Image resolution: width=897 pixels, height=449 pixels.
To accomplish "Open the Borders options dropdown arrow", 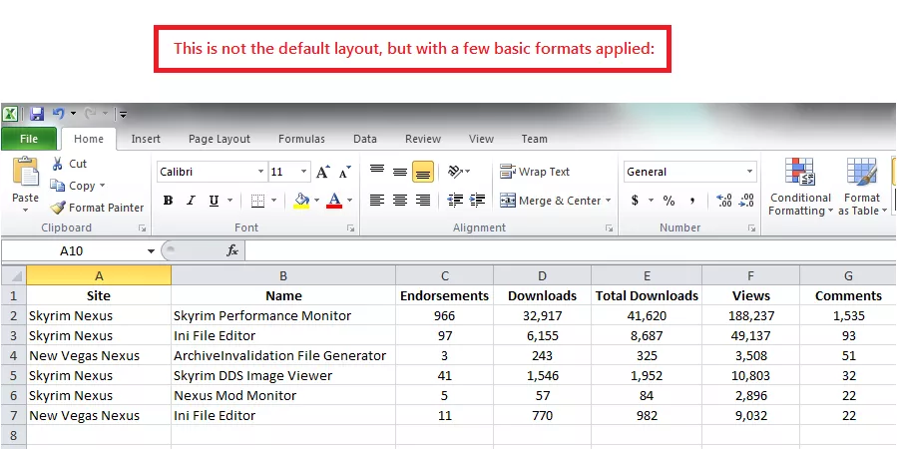I will tap(273, 201).
